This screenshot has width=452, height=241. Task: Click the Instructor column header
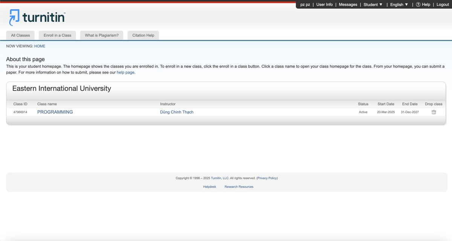pos(168,104)
